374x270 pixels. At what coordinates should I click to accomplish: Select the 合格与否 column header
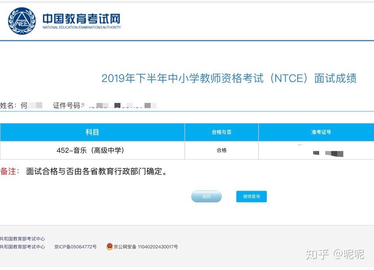(x=222, y=132)
